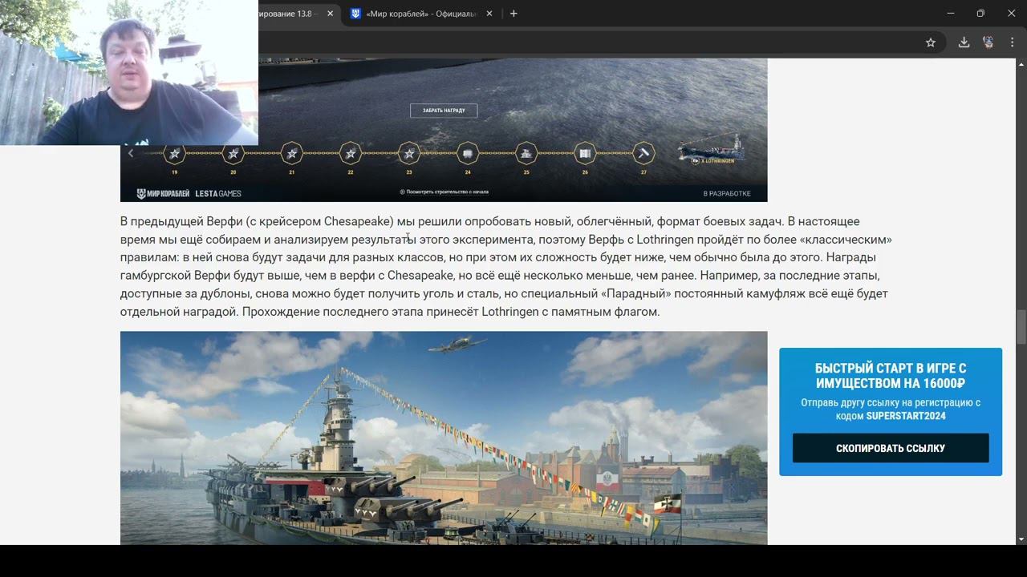Close the tab ending in "13.8"
This screenshot has height=577, width=1027.
[330, 14]
